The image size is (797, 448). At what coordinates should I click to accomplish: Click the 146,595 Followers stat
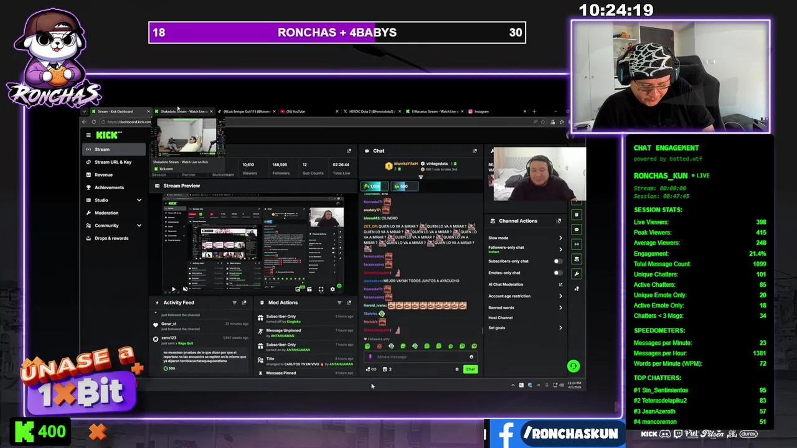click(x=280, y=169)
